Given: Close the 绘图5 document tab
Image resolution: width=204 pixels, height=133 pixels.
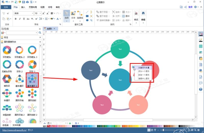Looking at the screenshot, I should click(54, 28).
